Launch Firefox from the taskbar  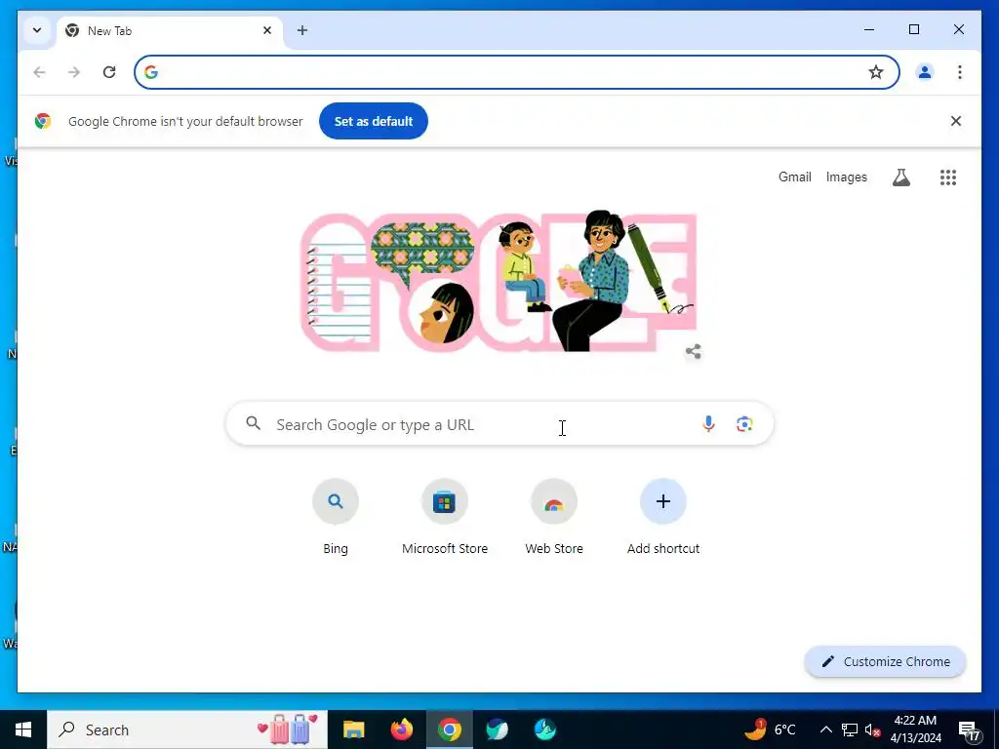click(x=401, y=729)
